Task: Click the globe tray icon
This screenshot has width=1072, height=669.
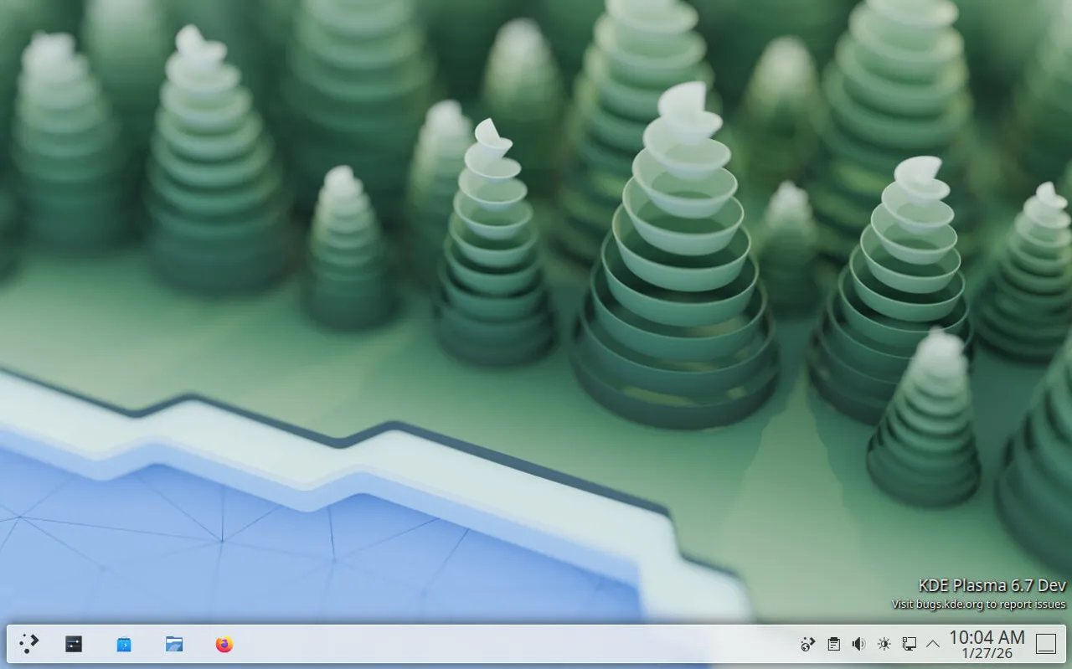Action: pyautogui.click(x=807, y=644)
